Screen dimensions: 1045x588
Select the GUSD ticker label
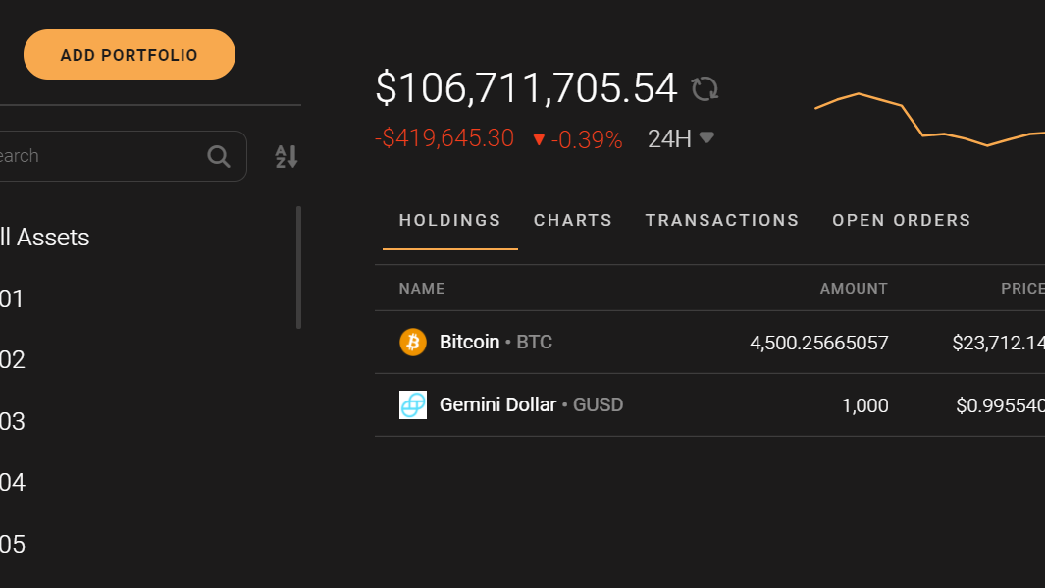tap(599, 404)
